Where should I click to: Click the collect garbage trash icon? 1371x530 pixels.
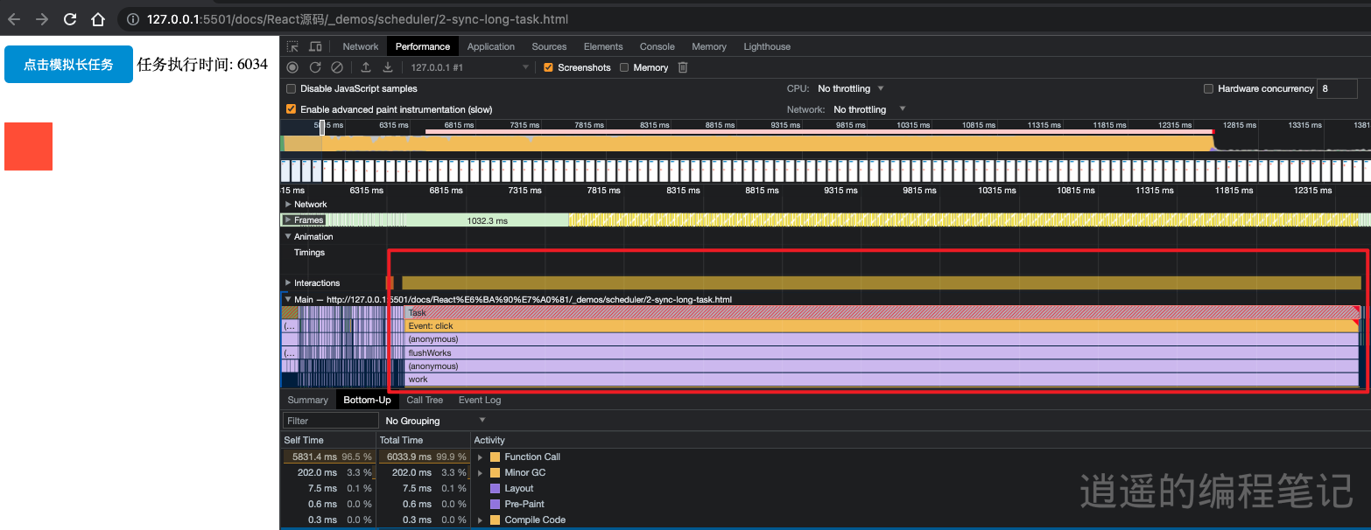pos(684,67)
